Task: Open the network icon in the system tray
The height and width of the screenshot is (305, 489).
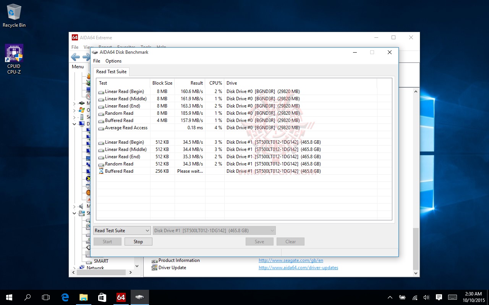Action: point(415,297)
